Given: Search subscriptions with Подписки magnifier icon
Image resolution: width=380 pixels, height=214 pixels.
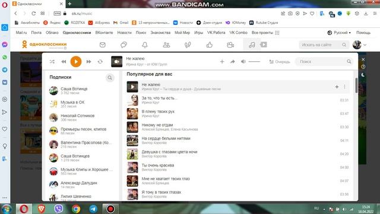Looking at the screenshot, I should (110, 78).
